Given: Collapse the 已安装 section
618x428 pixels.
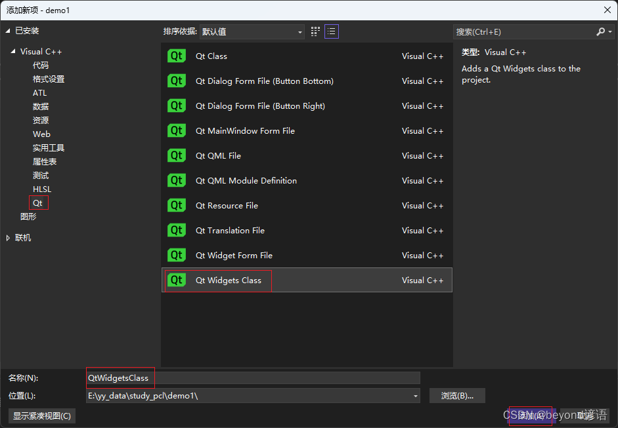Looking at the screenshot, I should (8, 31).
